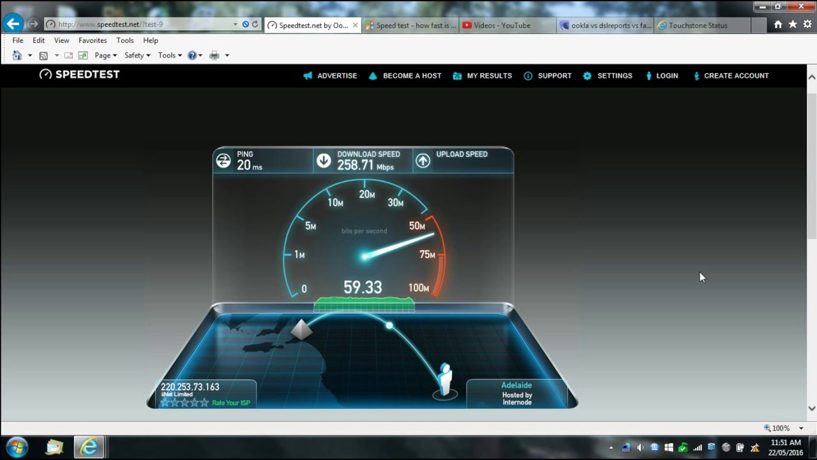
Task: Click the browser forward arrow button
Action: tap(34, 24)
